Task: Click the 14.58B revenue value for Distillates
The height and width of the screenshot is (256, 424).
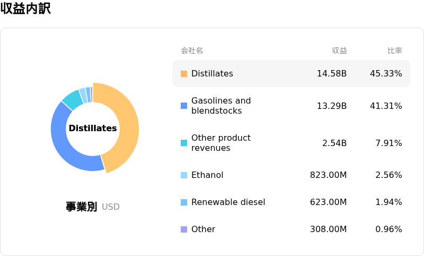Action: 332,74
